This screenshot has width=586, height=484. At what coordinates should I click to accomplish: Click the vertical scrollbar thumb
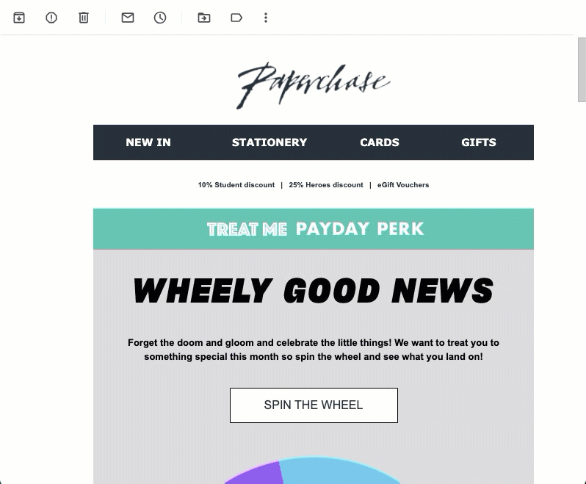tap(582, 70)
